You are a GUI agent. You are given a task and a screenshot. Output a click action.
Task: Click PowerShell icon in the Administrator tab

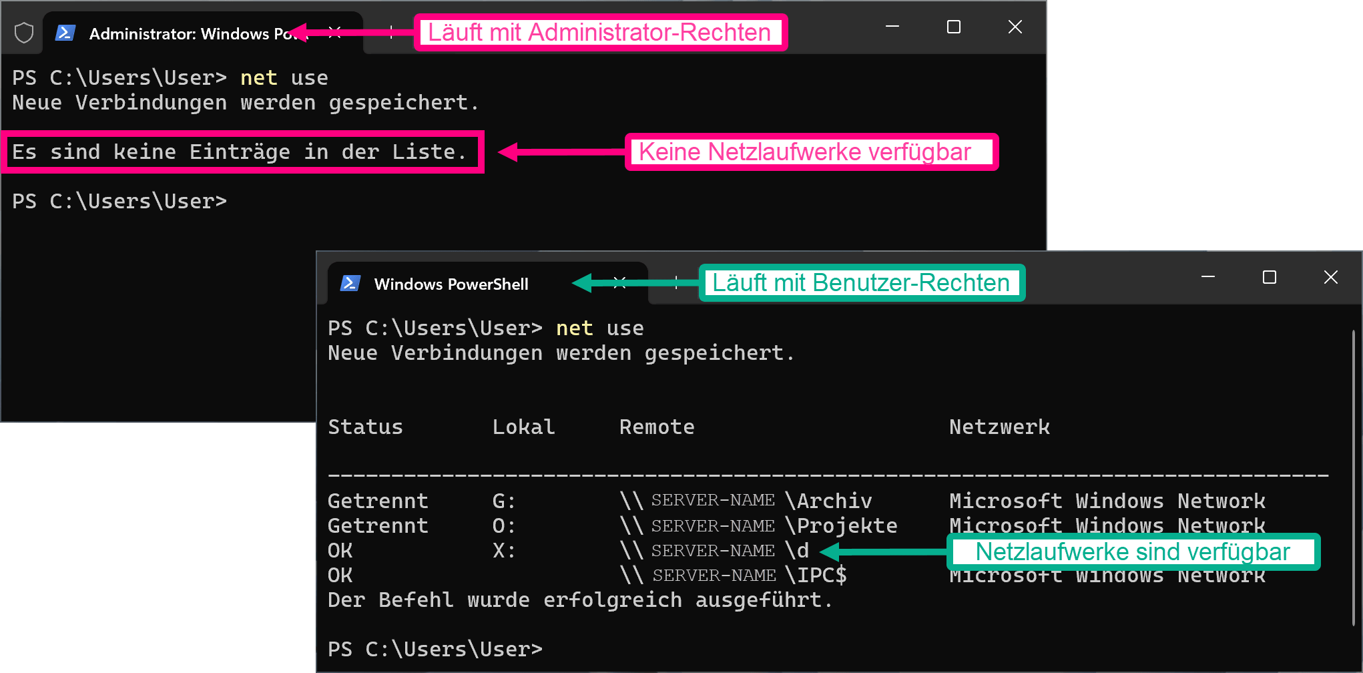(65, 33)
